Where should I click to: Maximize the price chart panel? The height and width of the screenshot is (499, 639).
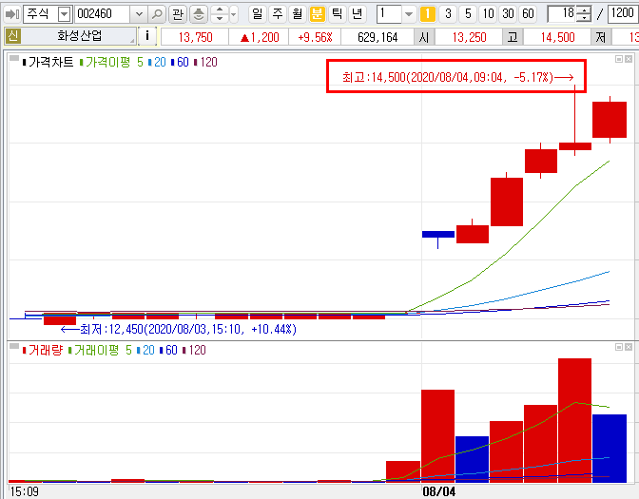[619, 59]
